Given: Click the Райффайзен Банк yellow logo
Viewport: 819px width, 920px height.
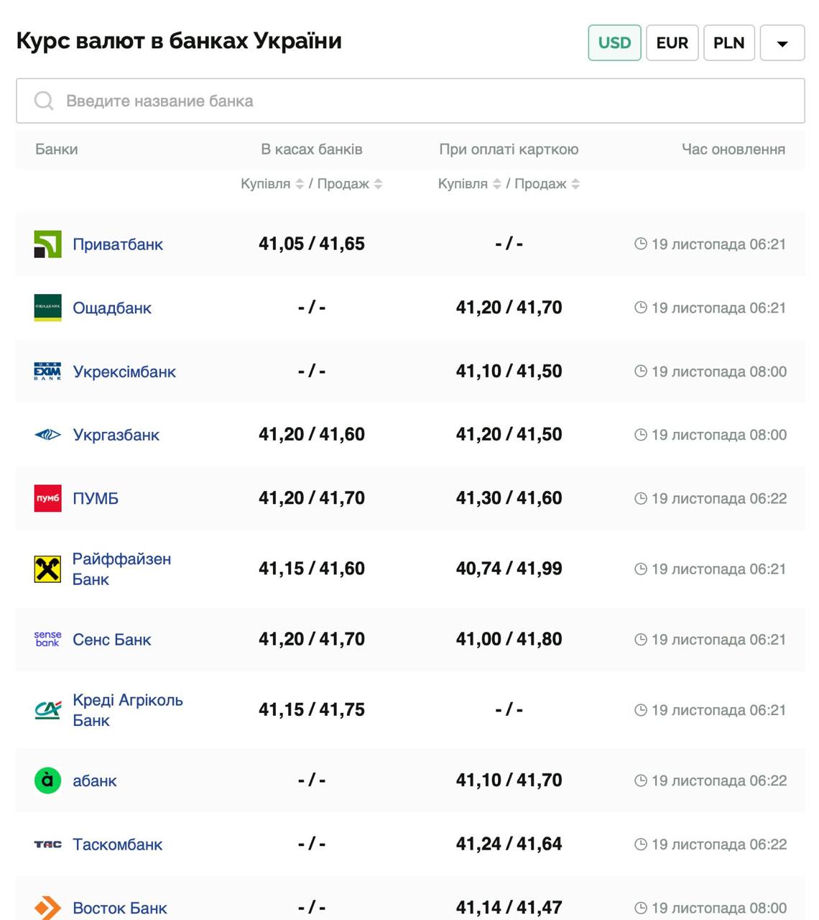Looking at the screenshot, I should [x=47, y=569].
